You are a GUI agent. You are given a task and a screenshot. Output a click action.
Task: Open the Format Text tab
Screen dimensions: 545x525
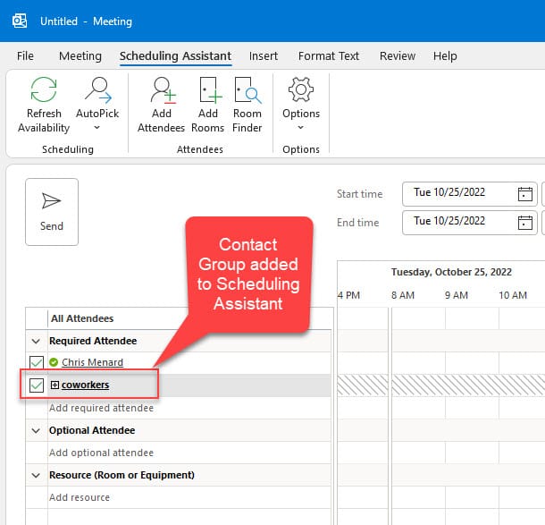pyautogui.click(x=328, y=55)
